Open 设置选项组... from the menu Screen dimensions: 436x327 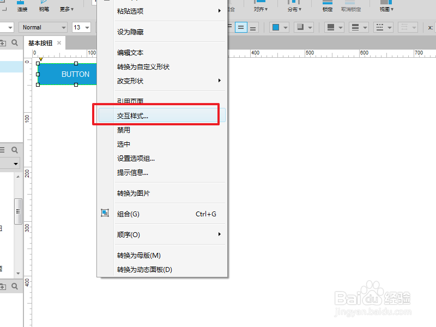pyautogui.click(x=162, y=158)
